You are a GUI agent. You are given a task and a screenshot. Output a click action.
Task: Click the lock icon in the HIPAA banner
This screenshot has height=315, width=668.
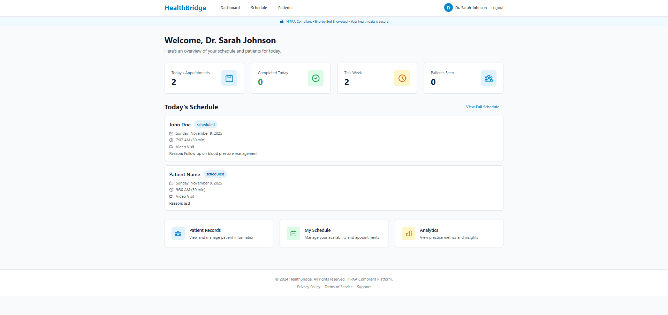281,21
